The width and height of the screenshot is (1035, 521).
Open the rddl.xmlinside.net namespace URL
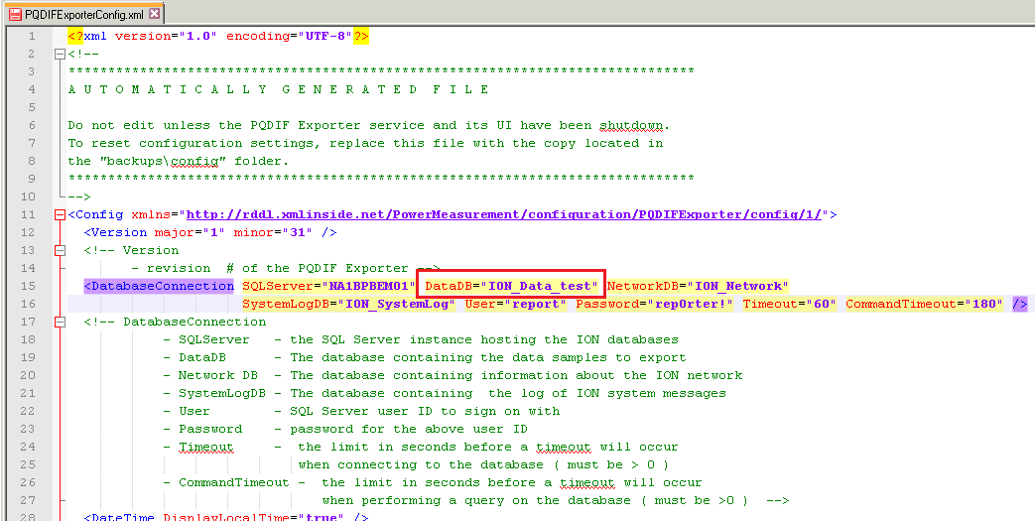pyautogui.click(x=504, y=214)
